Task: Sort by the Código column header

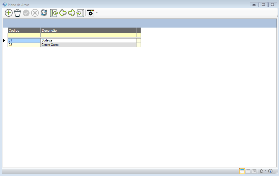Action: click(x=24, y=31)
